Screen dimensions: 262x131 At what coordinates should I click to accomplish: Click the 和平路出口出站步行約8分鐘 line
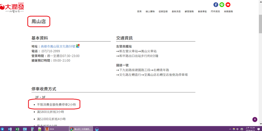point(137,56)
